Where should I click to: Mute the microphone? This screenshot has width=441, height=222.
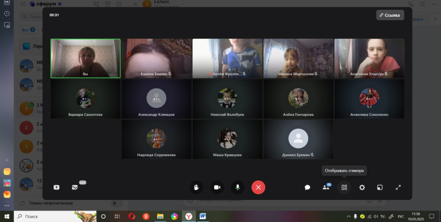point(238,187)
